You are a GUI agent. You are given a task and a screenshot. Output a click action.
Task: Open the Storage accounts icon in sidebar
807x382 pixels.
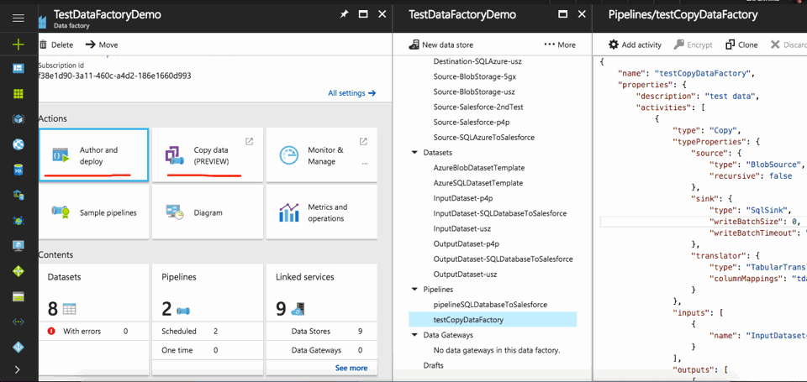(x=18, y=296)
